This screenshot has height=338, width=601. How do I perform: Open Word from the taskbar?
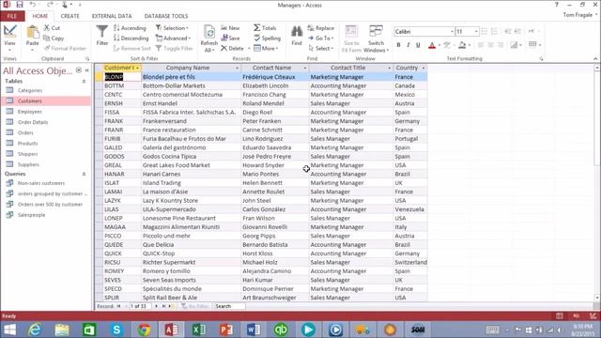click(x=254, y=330)
